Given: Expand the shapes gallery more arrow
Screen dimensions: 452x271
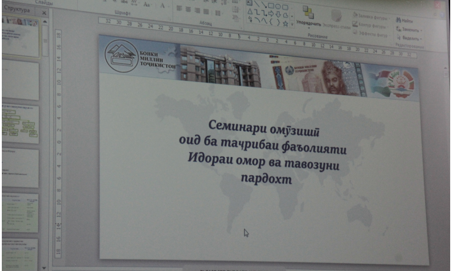Looking at the screenshot, I should pyautogui.click(x=292, y=23).
